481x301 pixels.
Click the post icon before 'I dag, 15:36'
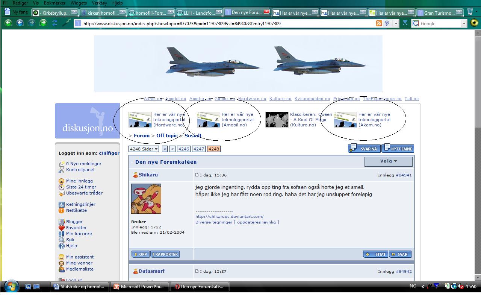pos(197,175)
